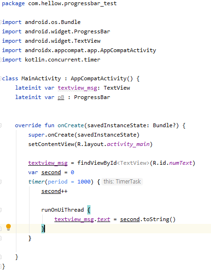Collapse the runOnUiThread block fold marker
The height and width of the screenshot is (276, 211).
(0, 210)
